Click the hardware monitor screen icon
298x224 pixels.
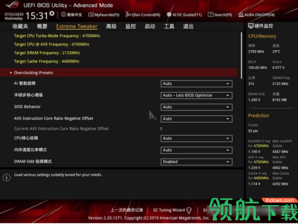(251, 26)
